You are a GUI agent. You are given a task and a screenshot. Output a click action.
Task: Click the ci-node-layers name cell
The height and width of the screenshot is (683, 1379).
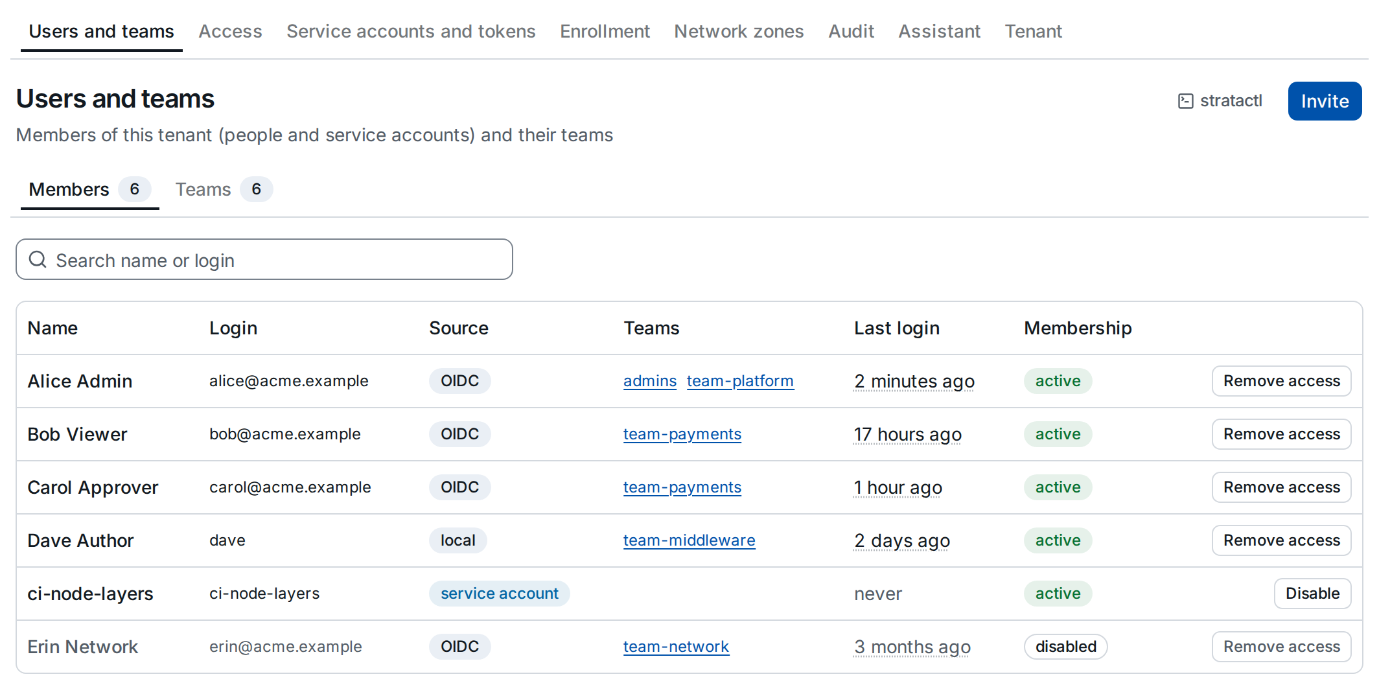(90, 594)
